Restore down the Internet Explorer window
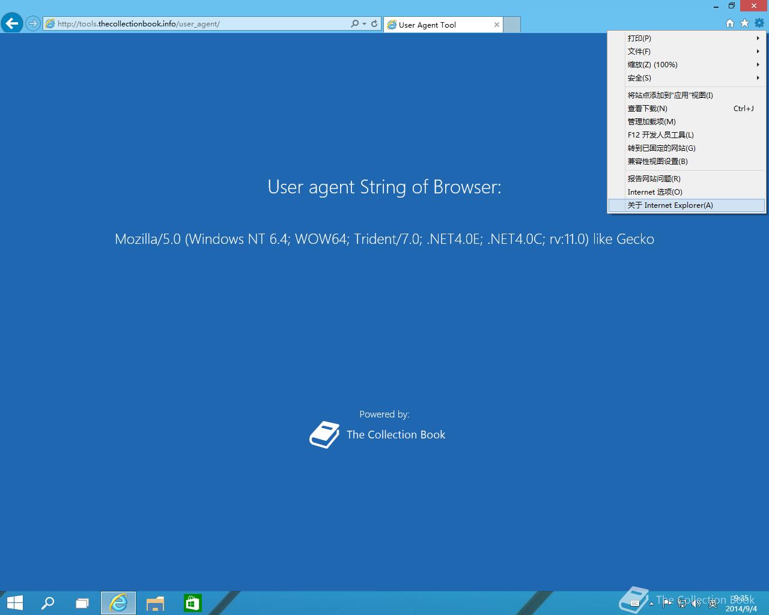The height and width of the screenshot is (615, 769). point(732,6)
